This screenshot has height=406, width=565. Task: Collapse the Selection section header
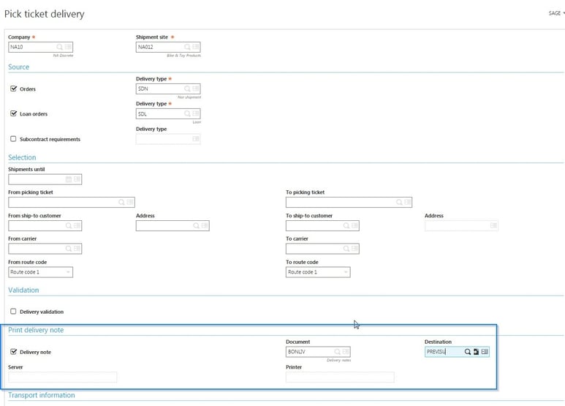point(22,157)
